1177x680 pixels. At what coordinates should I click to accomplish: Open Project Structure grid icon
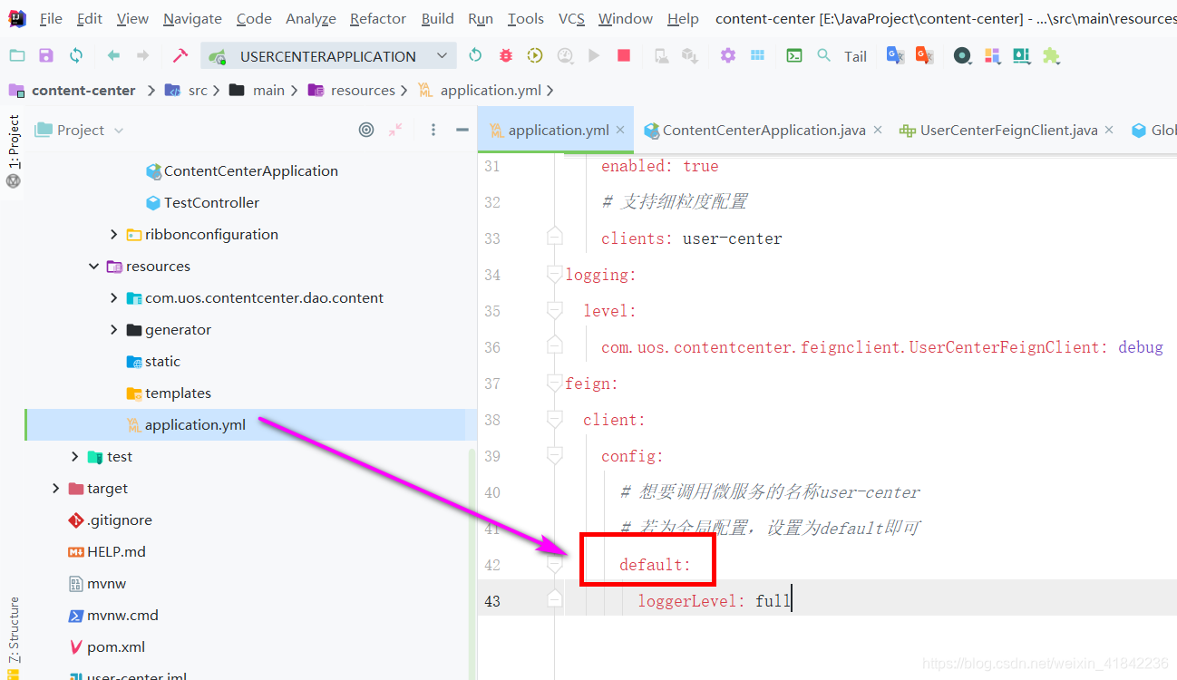758,55
